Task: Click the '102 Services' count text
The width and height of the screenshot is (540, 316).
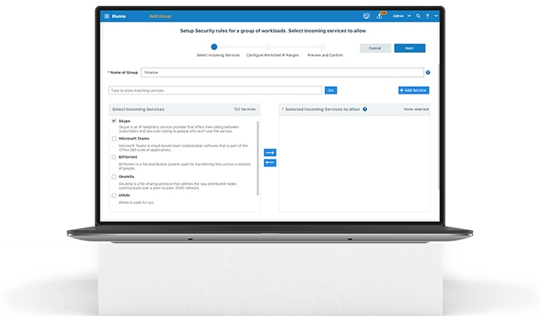Action: (x=245, y=110)
